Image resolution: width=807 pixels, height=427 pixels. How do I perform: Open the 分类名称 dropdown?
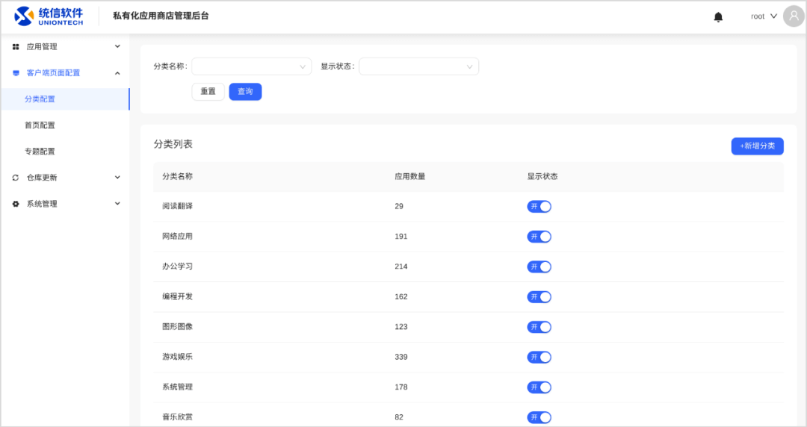251,66
